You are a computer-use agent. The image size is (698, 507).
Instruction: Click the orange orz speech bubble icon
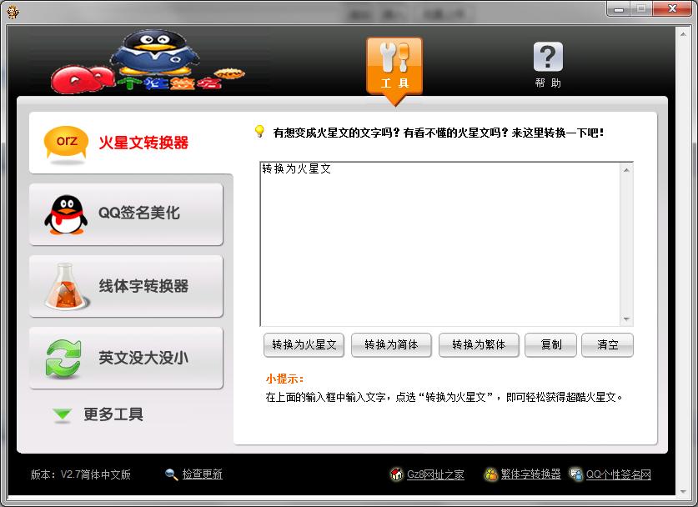pyautogui.click(x=66, y=143)
